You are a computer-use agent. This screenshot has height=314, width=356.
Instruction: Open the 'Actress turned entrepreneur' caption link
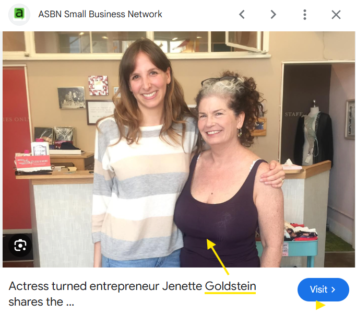tap(132, 294)
